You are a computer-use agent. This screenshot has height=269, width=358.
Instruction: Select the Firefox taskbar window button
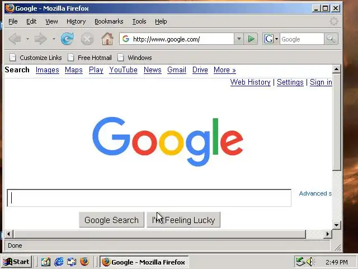pyautogui.click(x=144, y=262)
